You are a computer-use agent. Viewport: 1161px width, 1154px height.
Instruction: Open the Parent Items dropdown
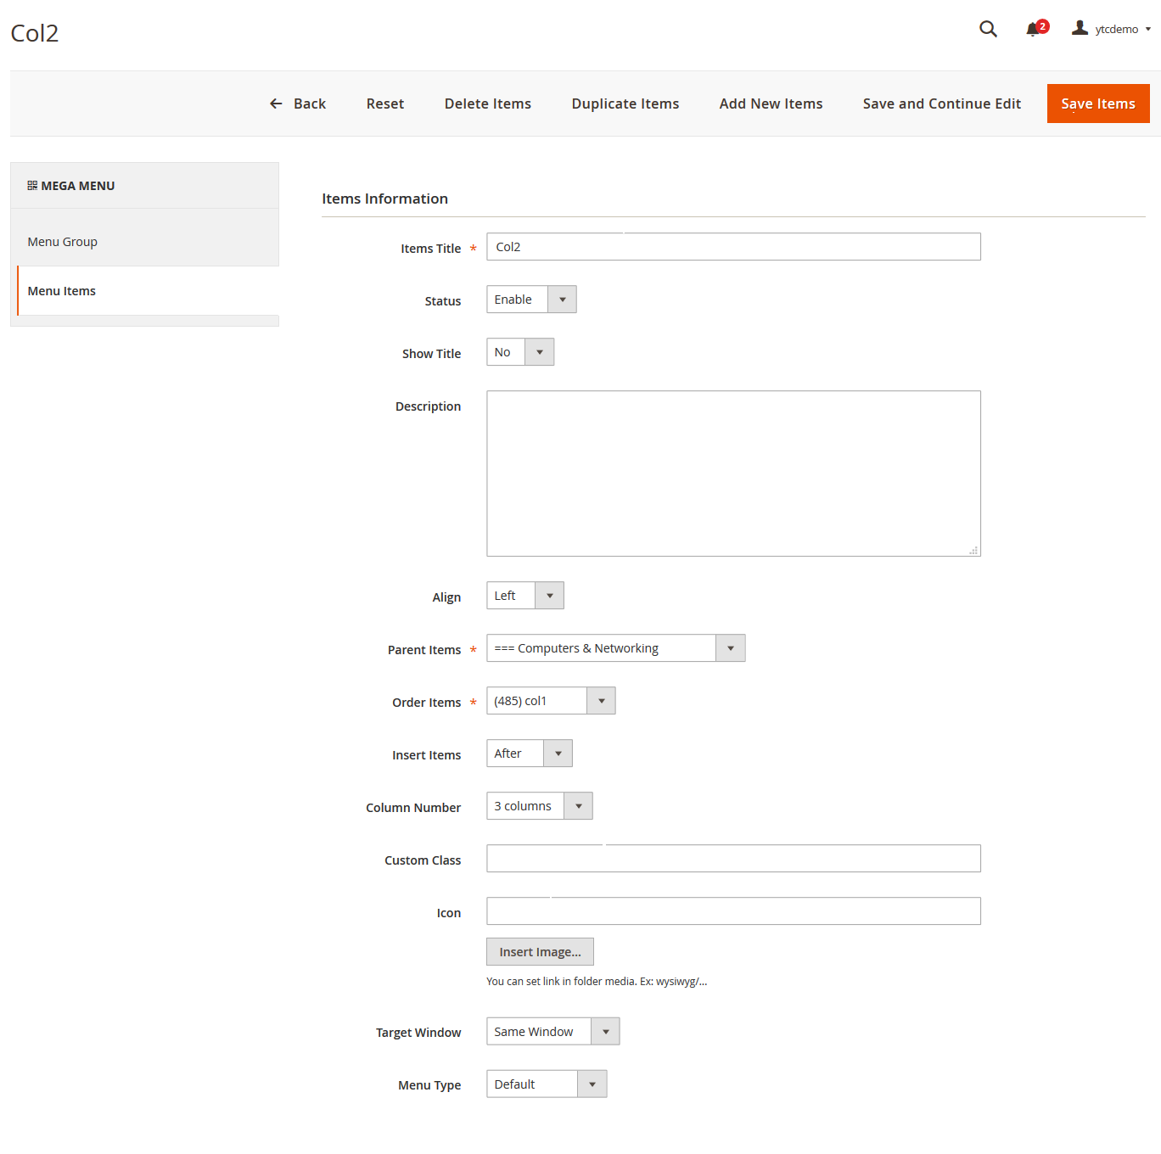[x=615, y=648]
